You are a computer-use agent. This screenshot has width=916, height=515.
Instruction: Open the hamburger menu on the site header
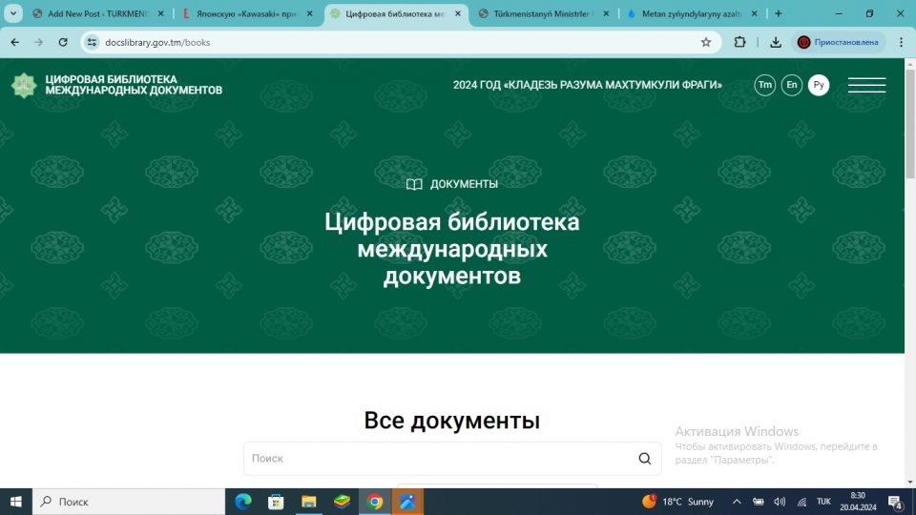pos(866,85)
